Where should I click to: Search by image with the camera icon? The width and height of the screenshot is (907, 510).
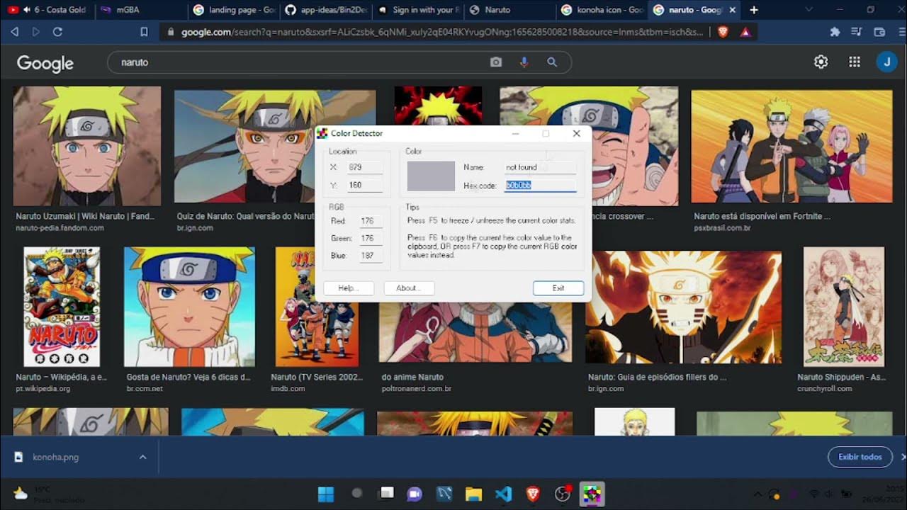pyautogui.click(x=496, y=62)
